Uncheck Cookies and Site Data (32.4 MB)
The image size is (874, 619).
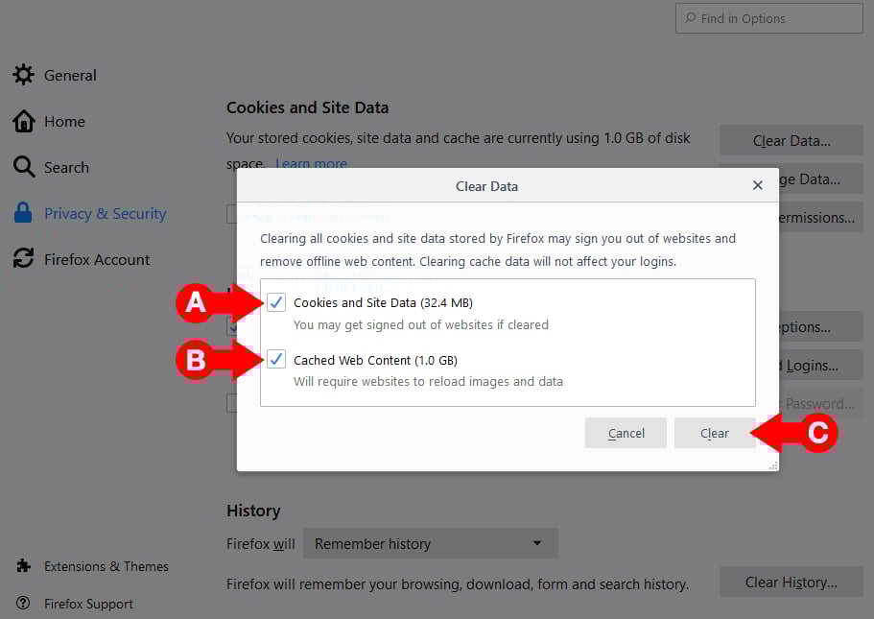[276, 302]
